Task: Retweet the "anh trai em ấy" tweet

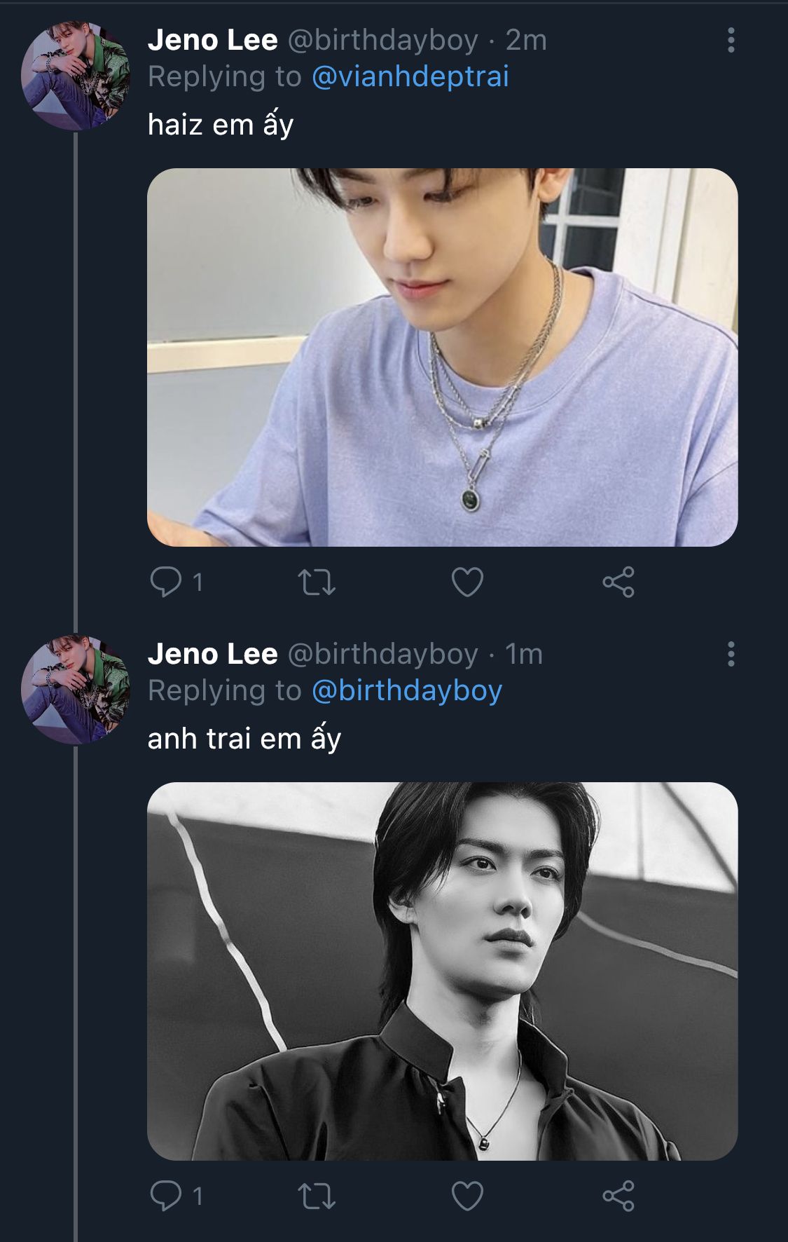Action: (317, 1196)
